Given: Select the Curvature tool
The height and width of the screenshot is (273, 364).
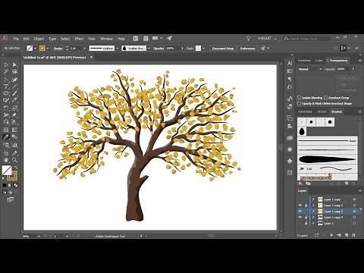Looking at the screenshot, I should [14, 80].
